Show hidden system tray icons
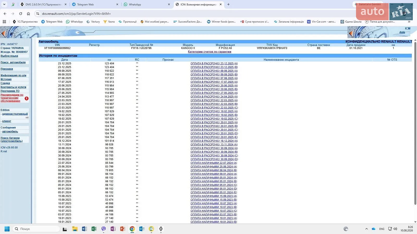The width and height of the screenshot is (417, 234). point(366,229)
